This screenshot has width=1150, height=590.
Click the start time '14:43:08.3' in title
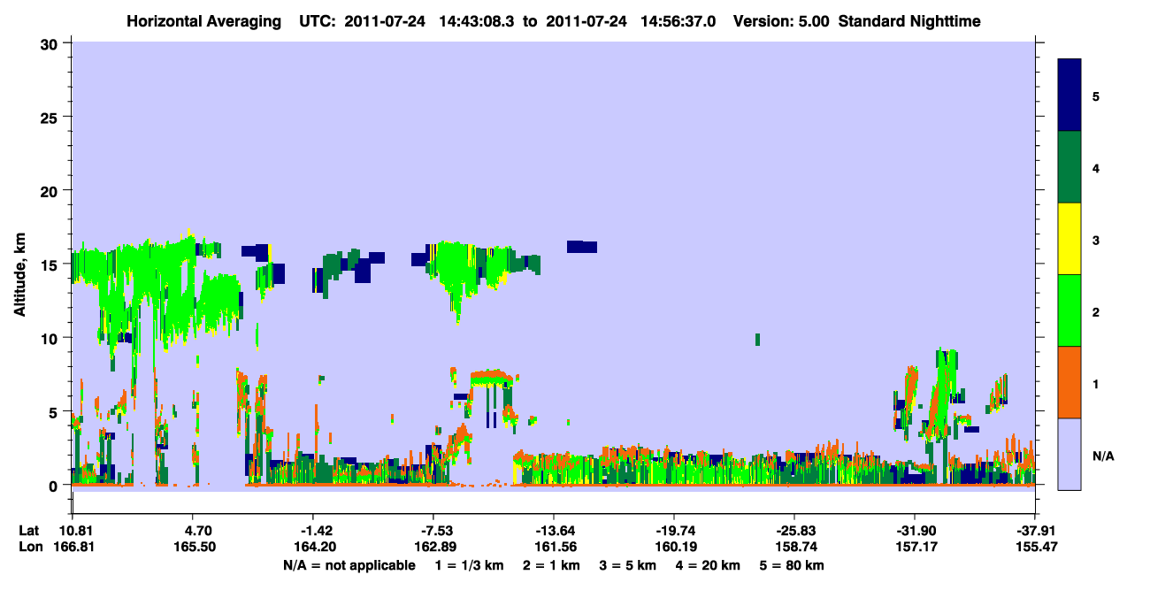(477, 20)
